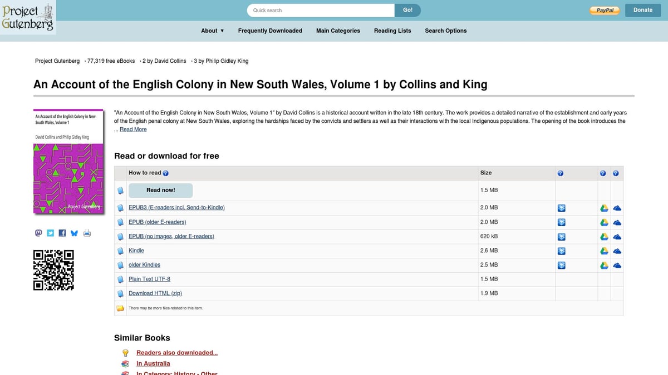Send the EPUB3 file to Dropbox
Image resolution: width=668 pixels, height=375 pixels.
561,208
